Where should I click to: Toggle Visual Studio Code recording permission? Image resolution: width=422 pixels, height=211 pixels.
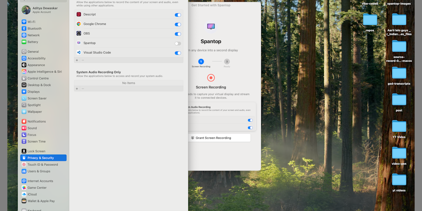[178, 53]
